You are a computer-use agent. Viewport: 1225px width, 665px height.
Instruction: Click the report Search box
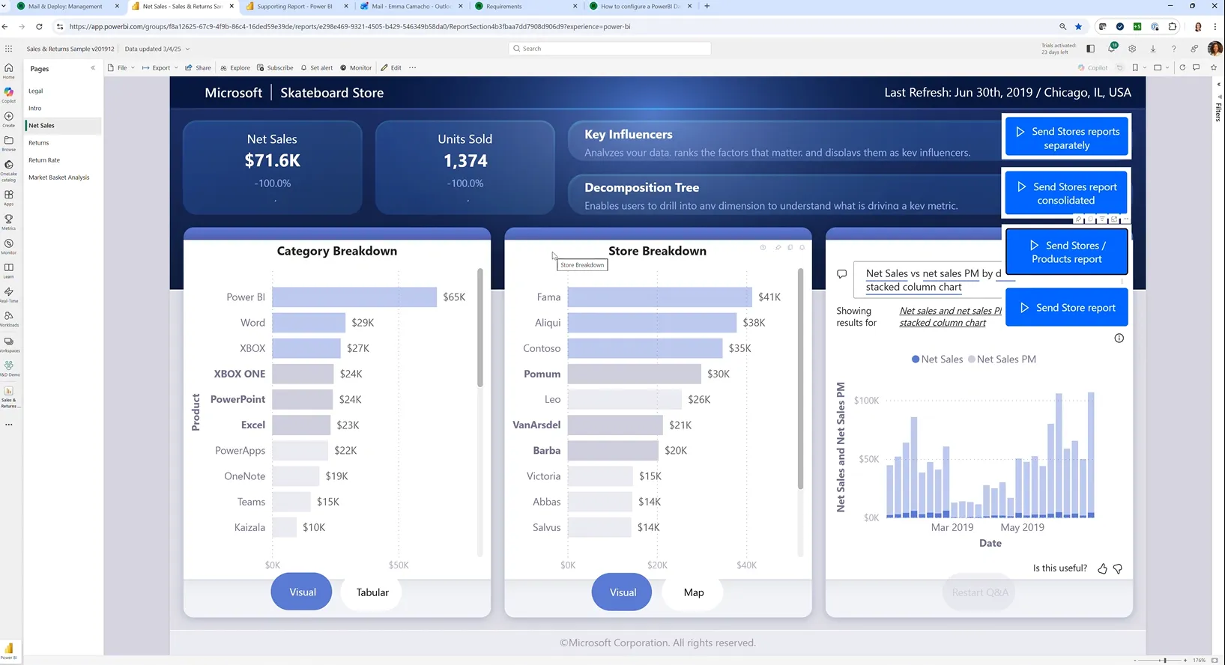coord(609,49)
